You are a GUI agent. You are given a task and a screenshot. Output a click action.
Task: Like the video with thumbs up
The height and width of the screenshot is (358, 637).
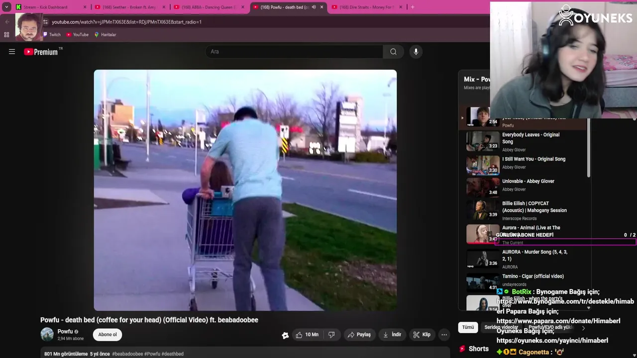[307, 335]
